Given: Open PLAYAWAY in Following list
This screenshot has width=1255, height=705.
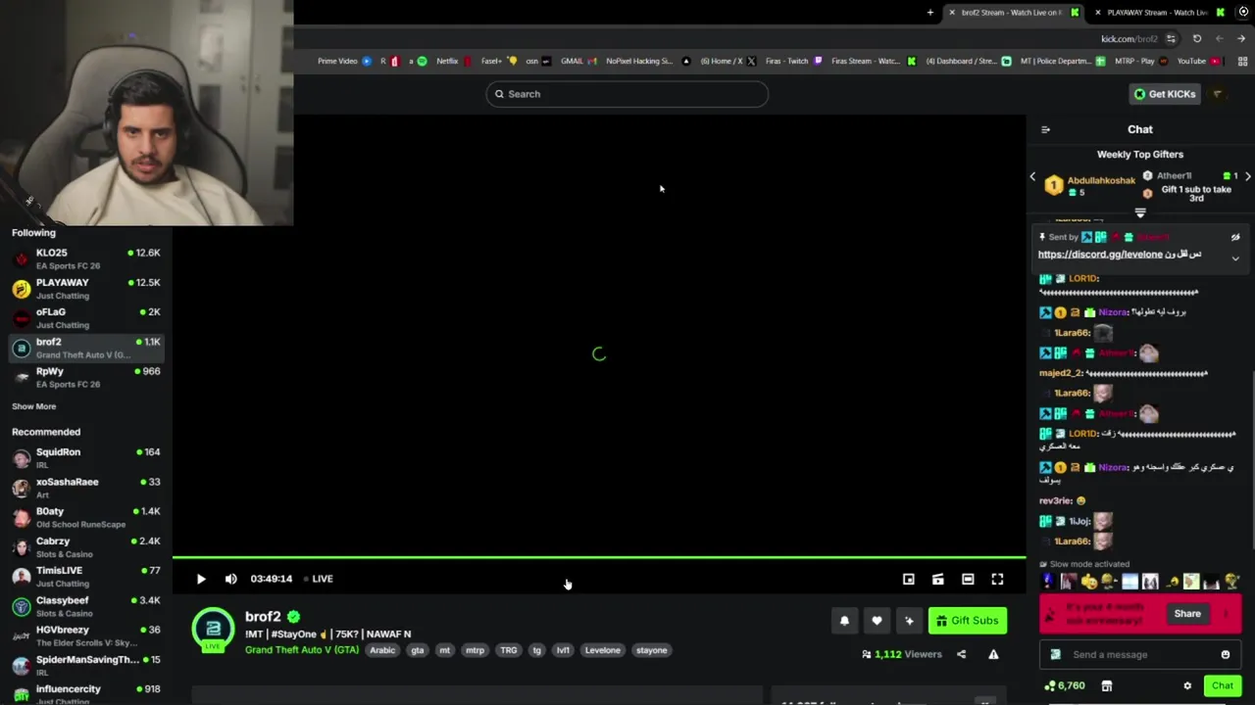Looking at the screenshot, I should click(86, 289).
